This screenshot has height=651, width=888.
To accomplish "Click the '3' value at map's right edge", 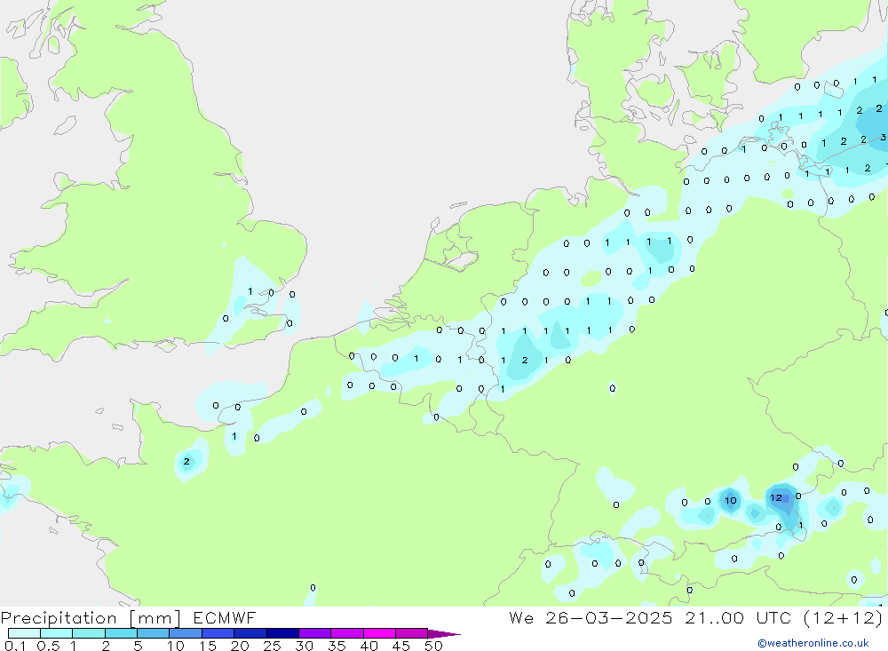I will [884, 138].
